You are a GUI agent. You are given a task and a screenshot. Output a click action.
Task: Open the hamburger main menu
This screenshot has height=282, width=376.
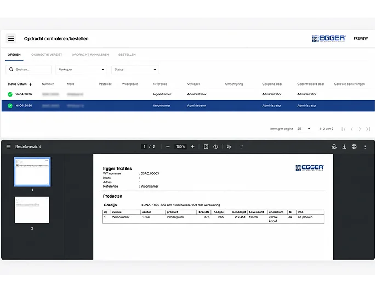[x=11, y=38]
